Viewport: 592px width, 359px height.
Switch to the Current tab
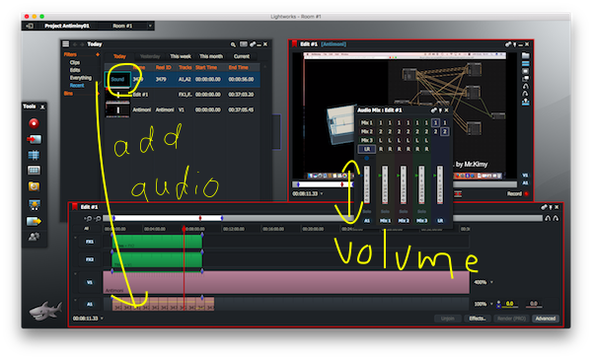point(242,56)
